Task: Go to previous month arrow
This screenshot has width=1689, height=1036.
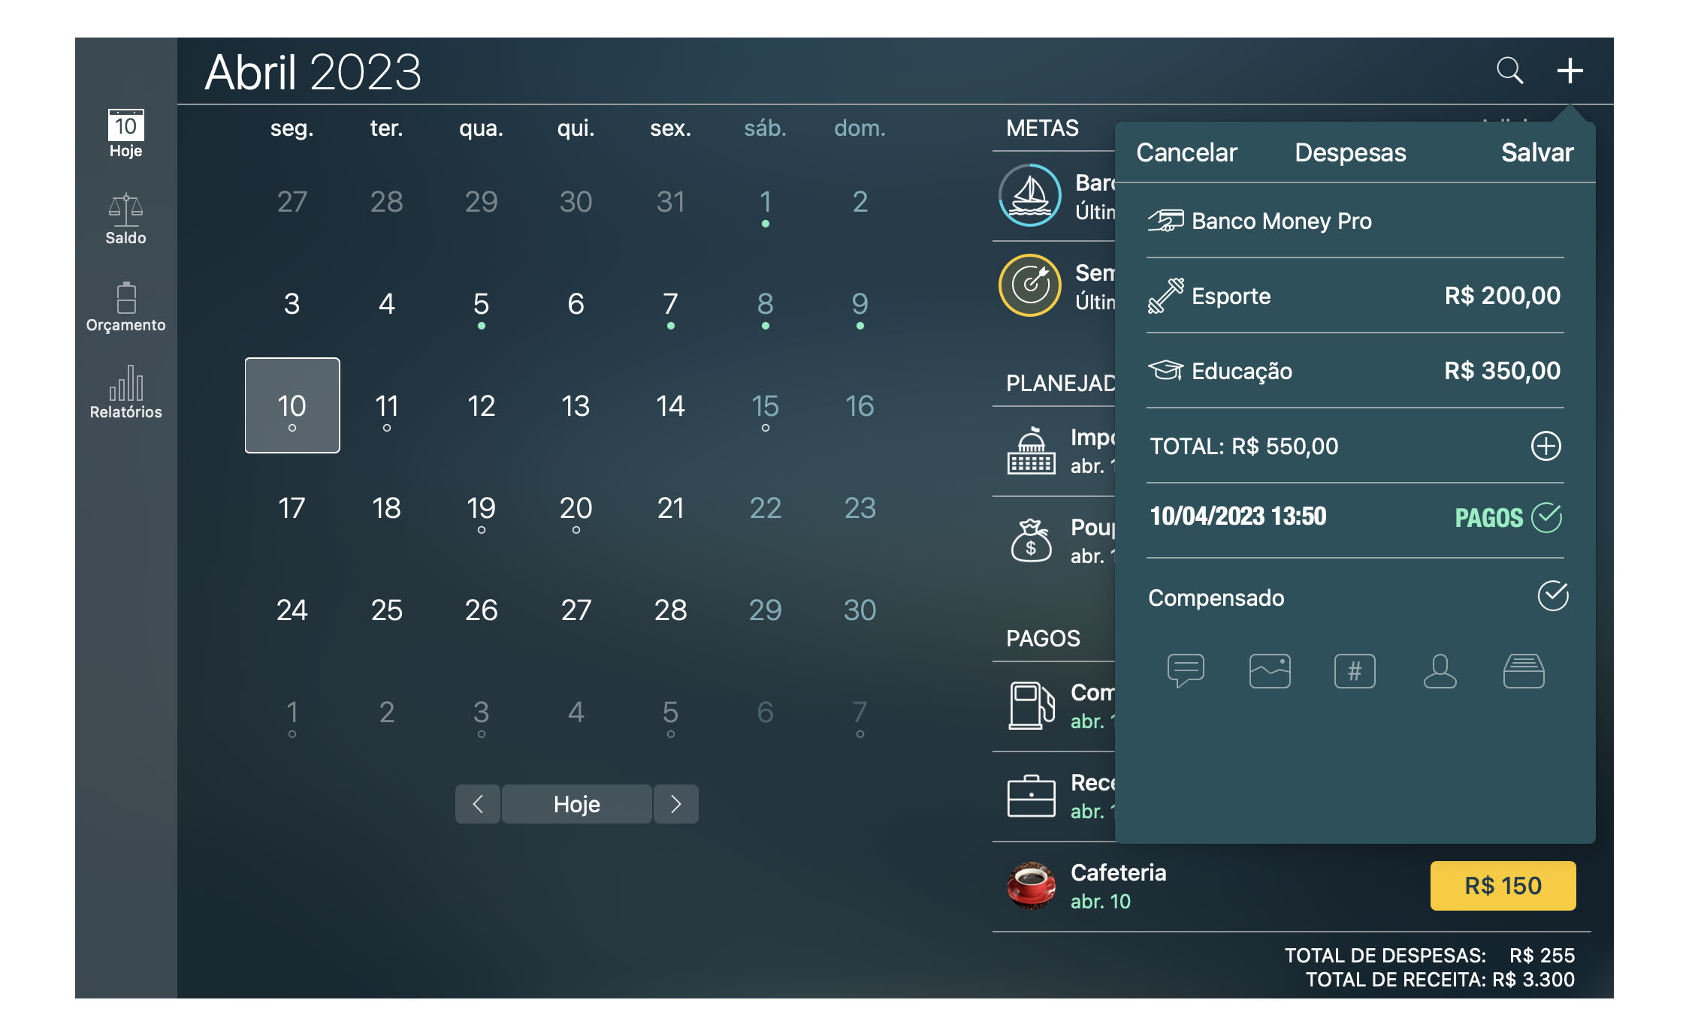Action: [x=478, y=804]
